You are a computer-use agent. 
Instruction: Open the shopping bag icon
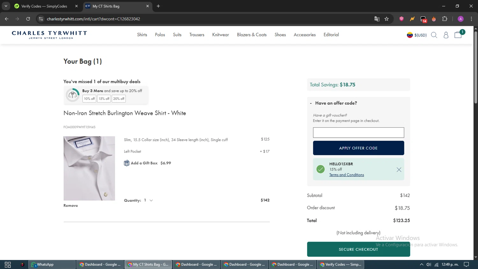click(458, 35)
